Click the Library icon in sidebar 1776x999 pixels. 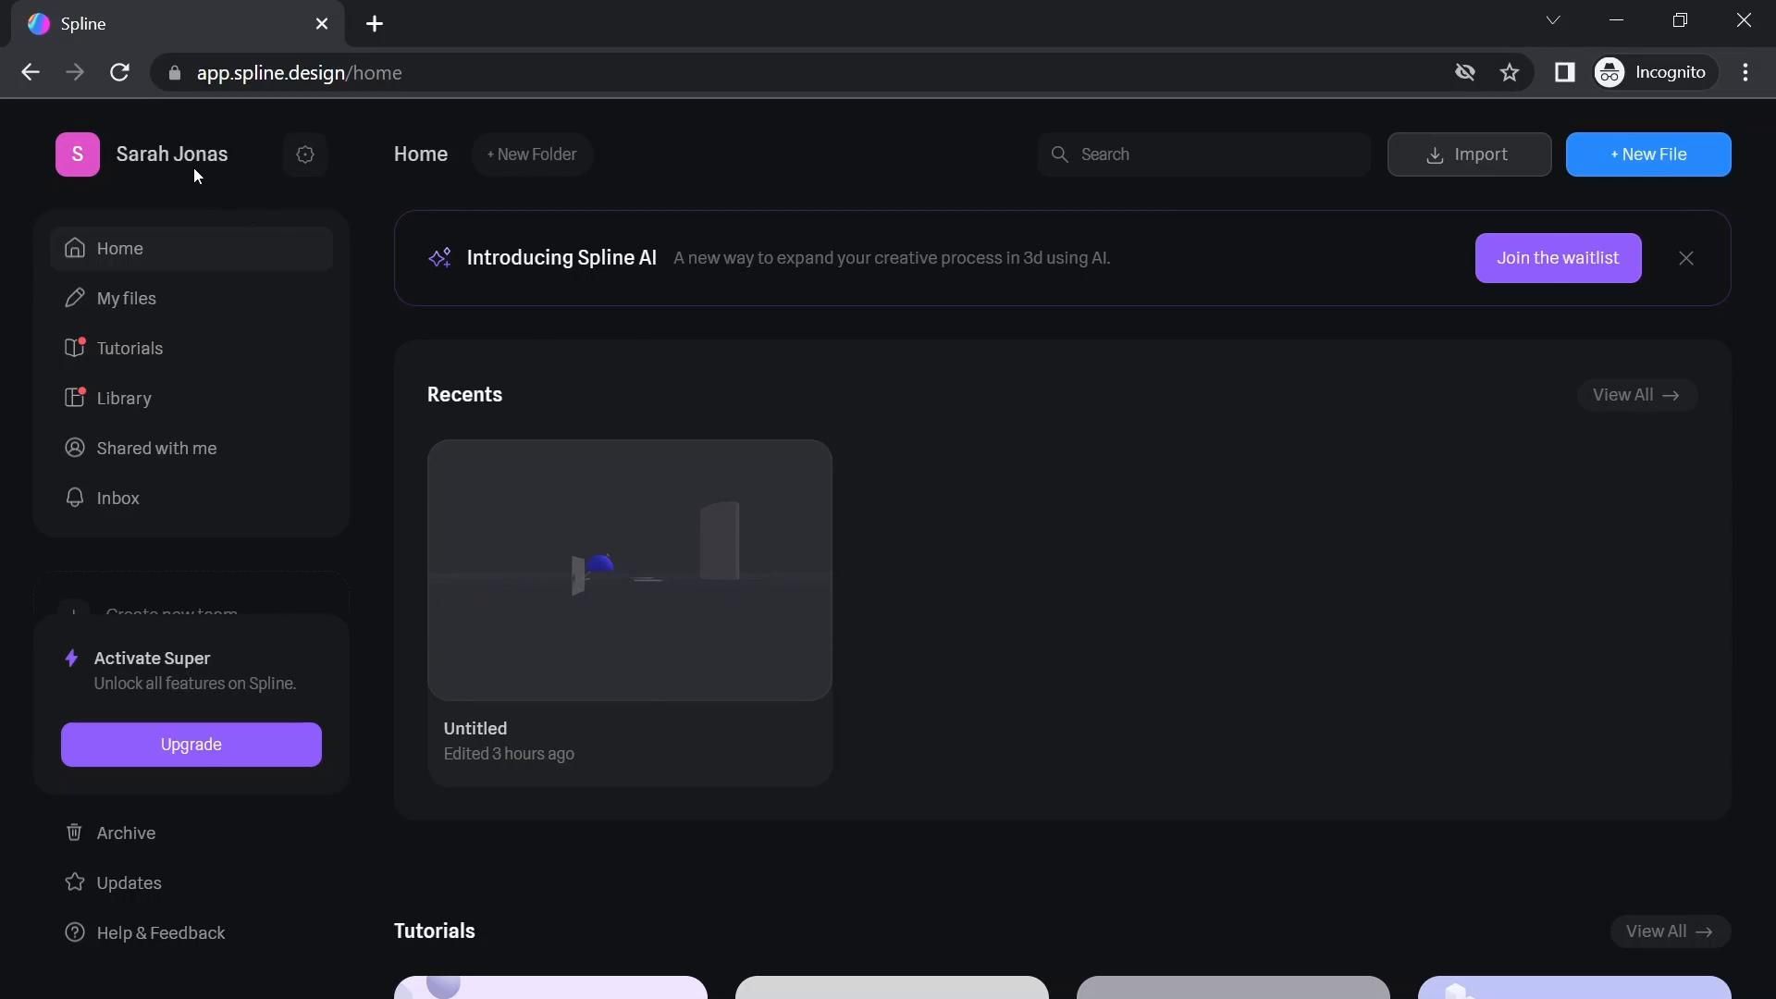(x=75, y=398)
